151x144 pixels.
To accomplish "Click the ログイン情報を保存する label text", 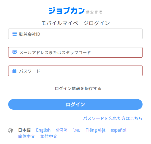I will 78,89.
